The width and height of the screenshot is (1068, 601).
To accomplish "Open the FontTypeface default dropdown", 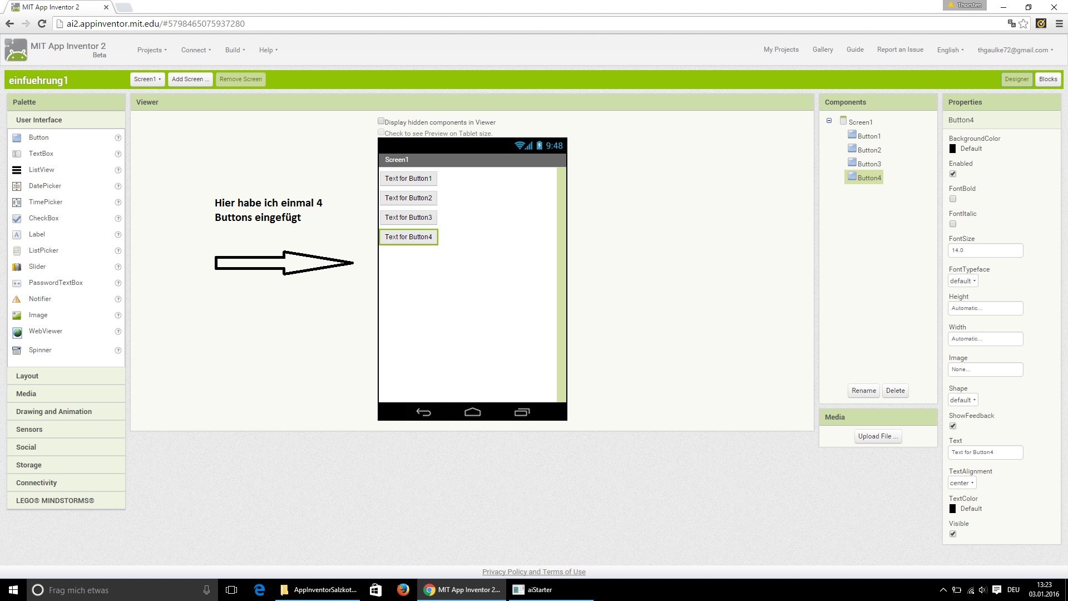I will click(963, 281).
